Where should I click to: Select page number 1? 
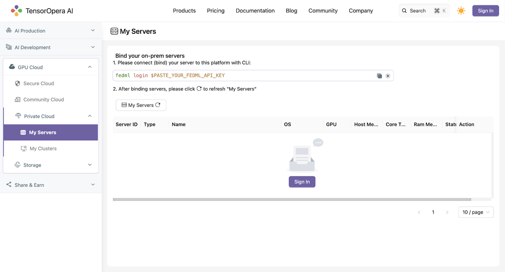[x=433, y=212]
